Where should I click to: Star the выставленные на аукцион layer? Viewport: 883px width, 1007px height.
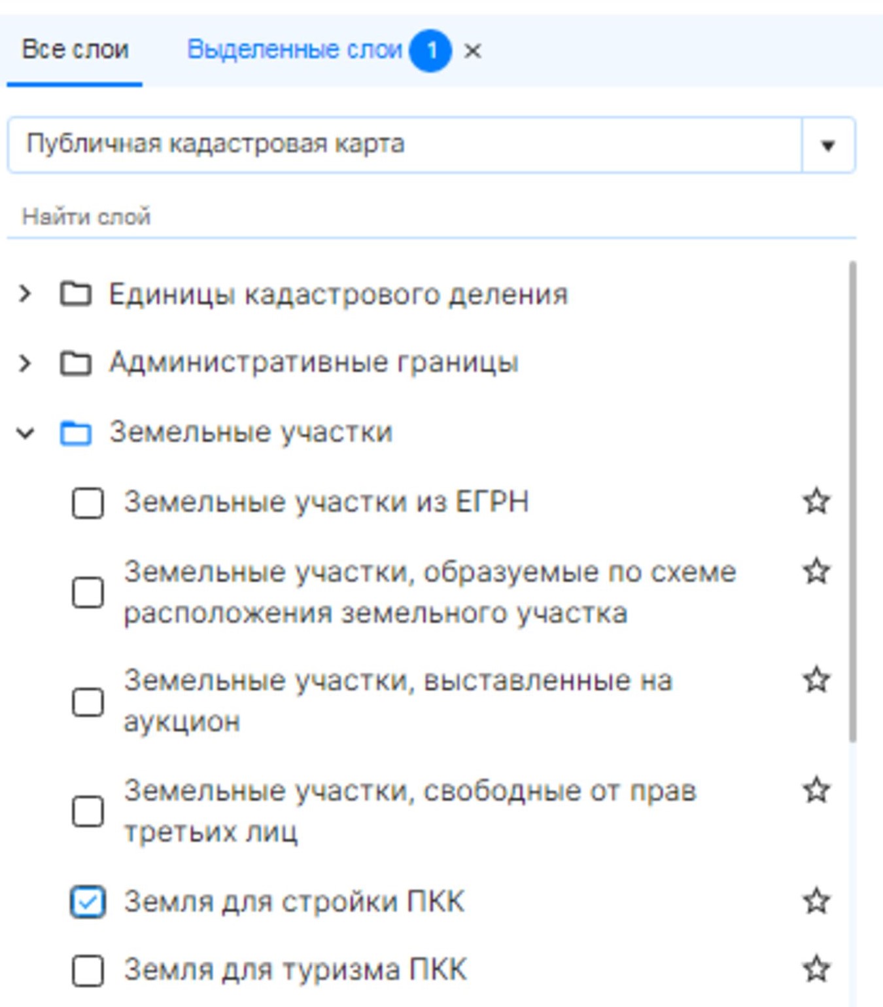coord(816,680)
